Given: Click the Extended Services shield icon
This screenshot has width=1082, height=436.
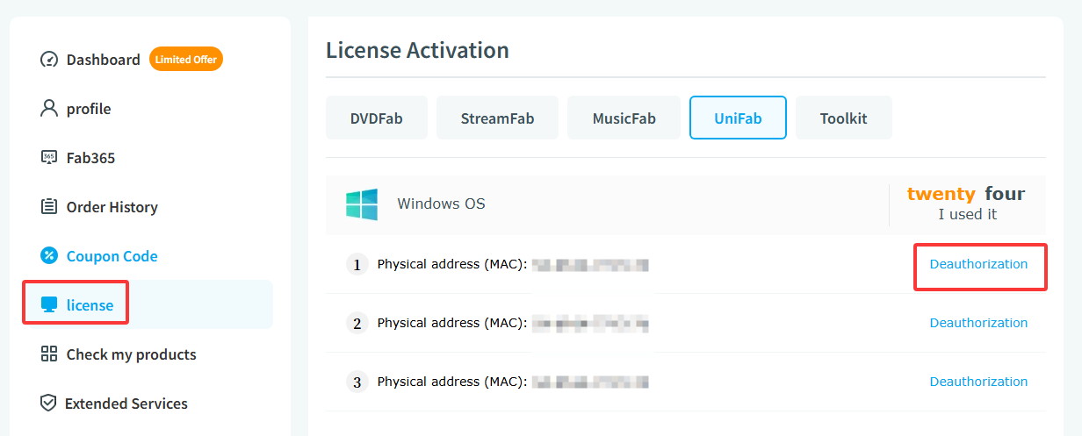Looking at the screenshot, I should pyautogui.click(x=49, y=404).
